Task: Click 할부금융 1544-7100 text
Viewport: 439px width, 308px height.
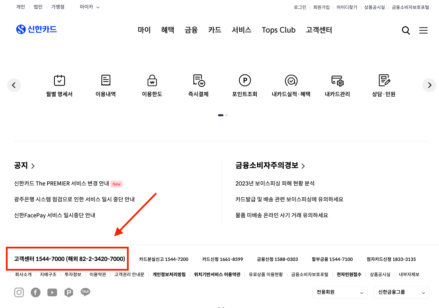Action: (332, 259)
